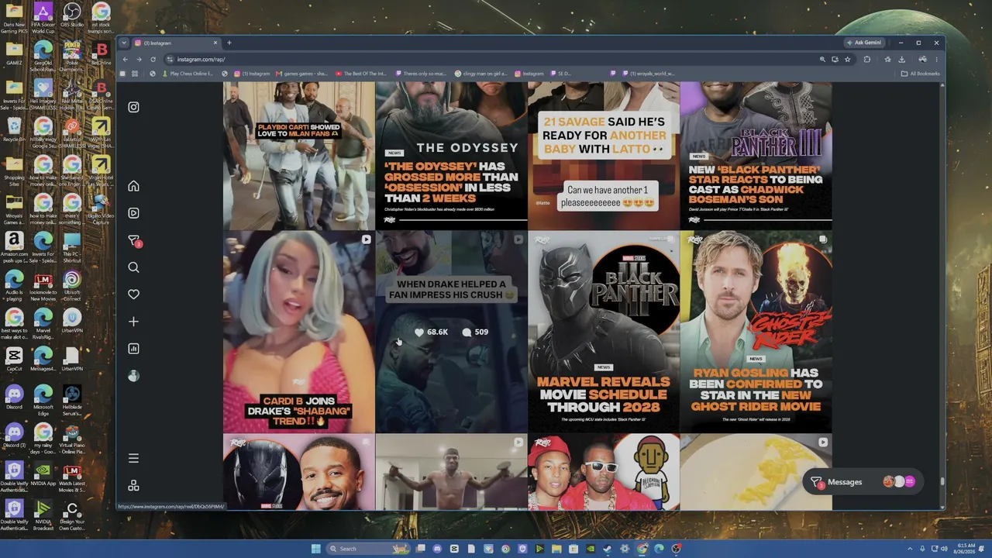The height and width of the screenshot is (558, 992).
Task: Open Ryan Gosling Ghost Rider post
Action: [x=756, y=332]
